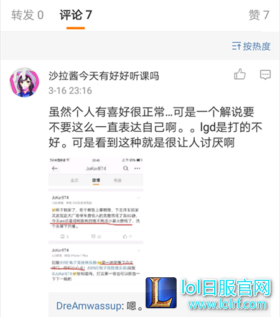Viewport: 280px width, 317px height.
Task: Tap the search magnifier in the embedded screenshot
Action: 126,168
